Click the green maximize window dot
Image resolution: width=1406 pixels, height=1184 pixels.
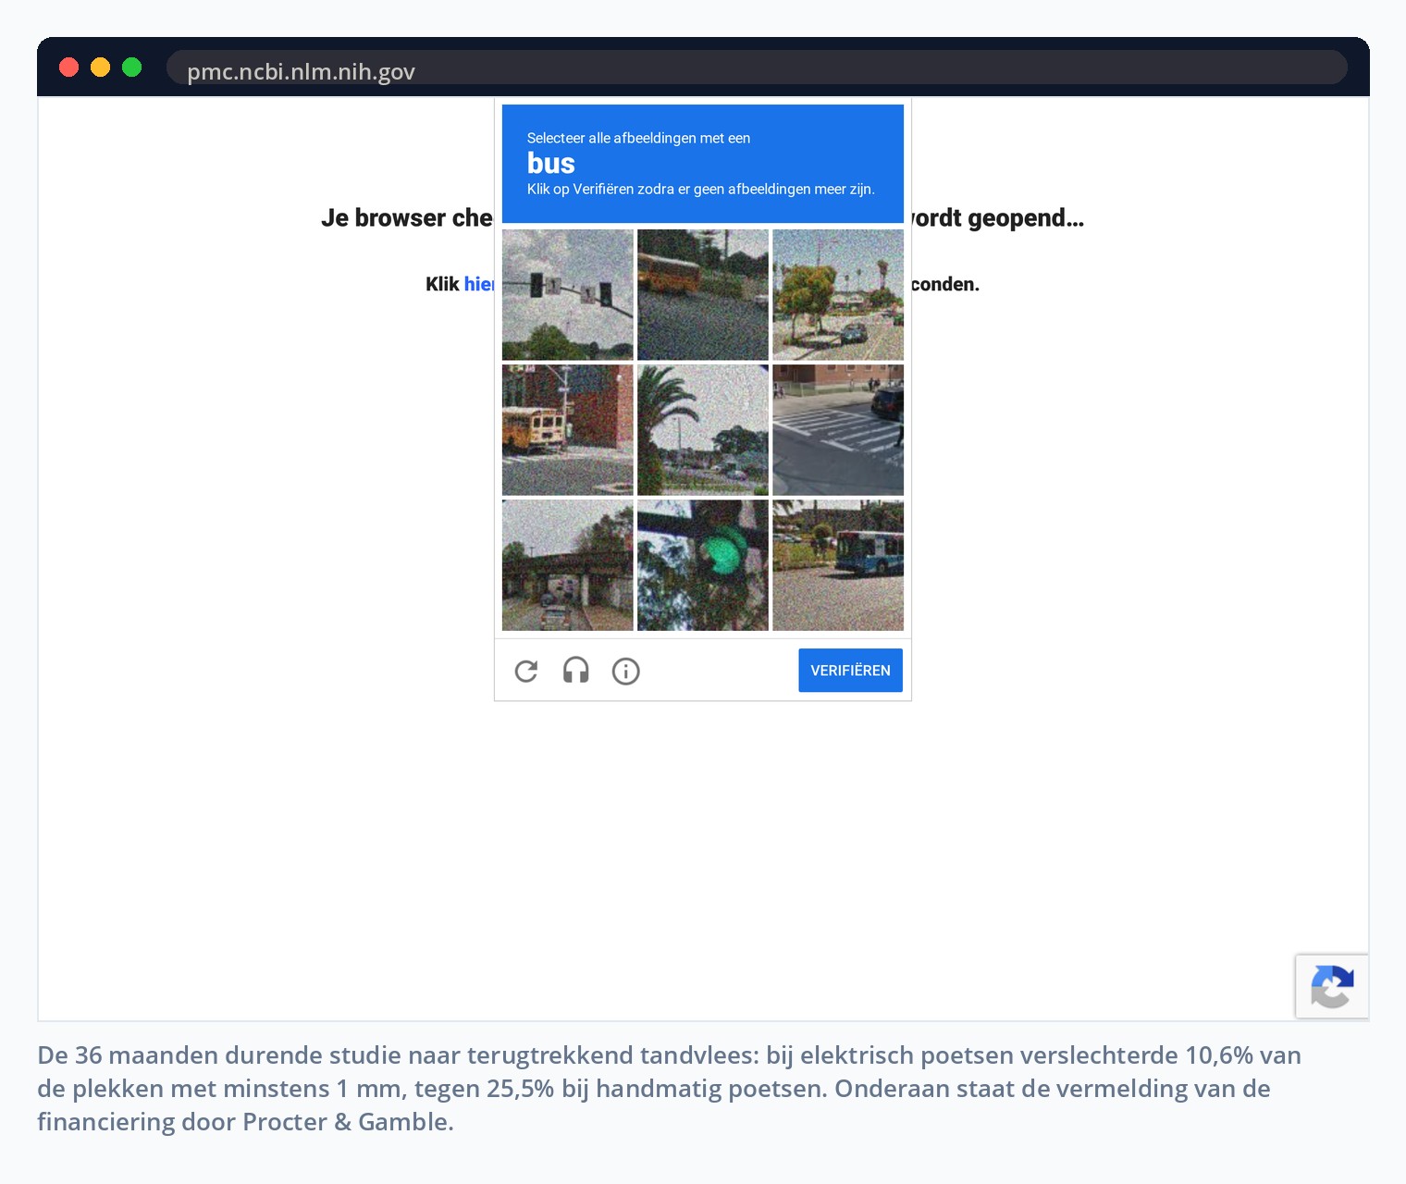coord(132,67)
